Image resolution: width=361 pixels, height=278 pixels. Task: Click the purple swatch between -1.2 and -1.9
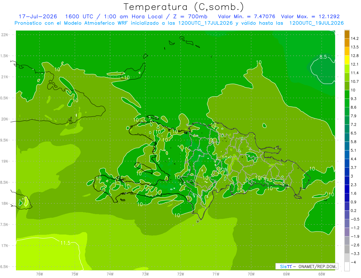coord(347,232)
